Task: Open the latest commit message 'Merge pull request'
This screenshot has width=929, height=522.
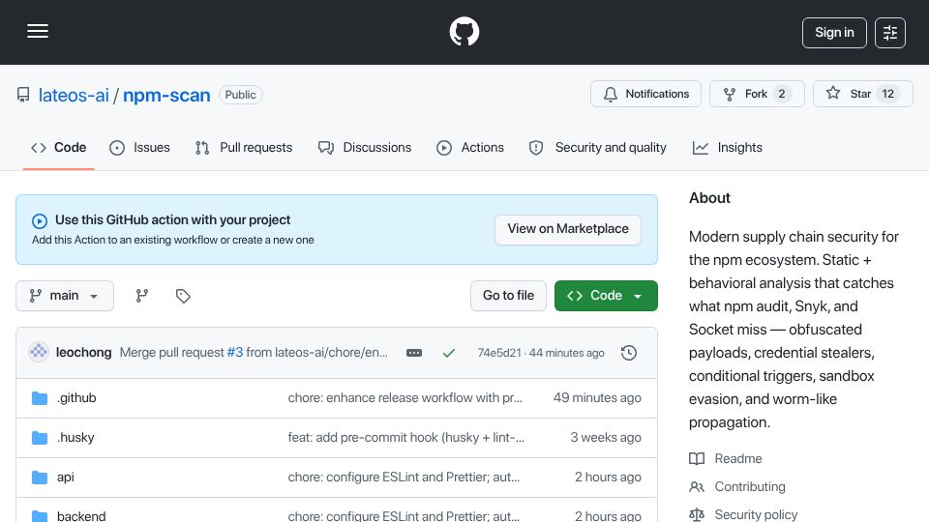Action: tap(172, 352)
